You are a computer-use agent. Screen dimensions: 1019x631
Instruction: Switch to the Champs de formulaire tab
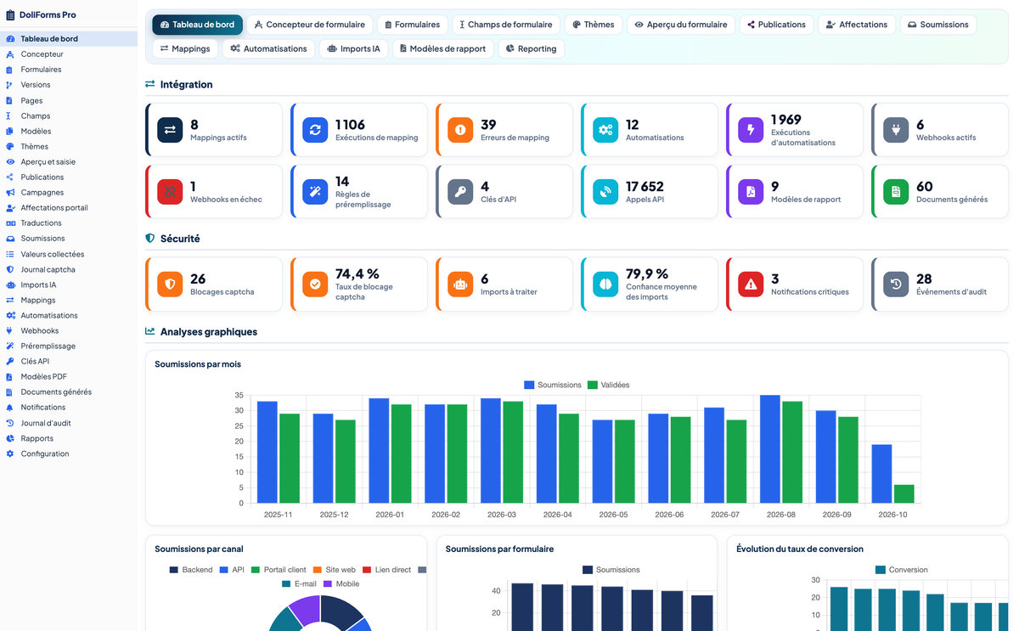click(x=505, y=25)
